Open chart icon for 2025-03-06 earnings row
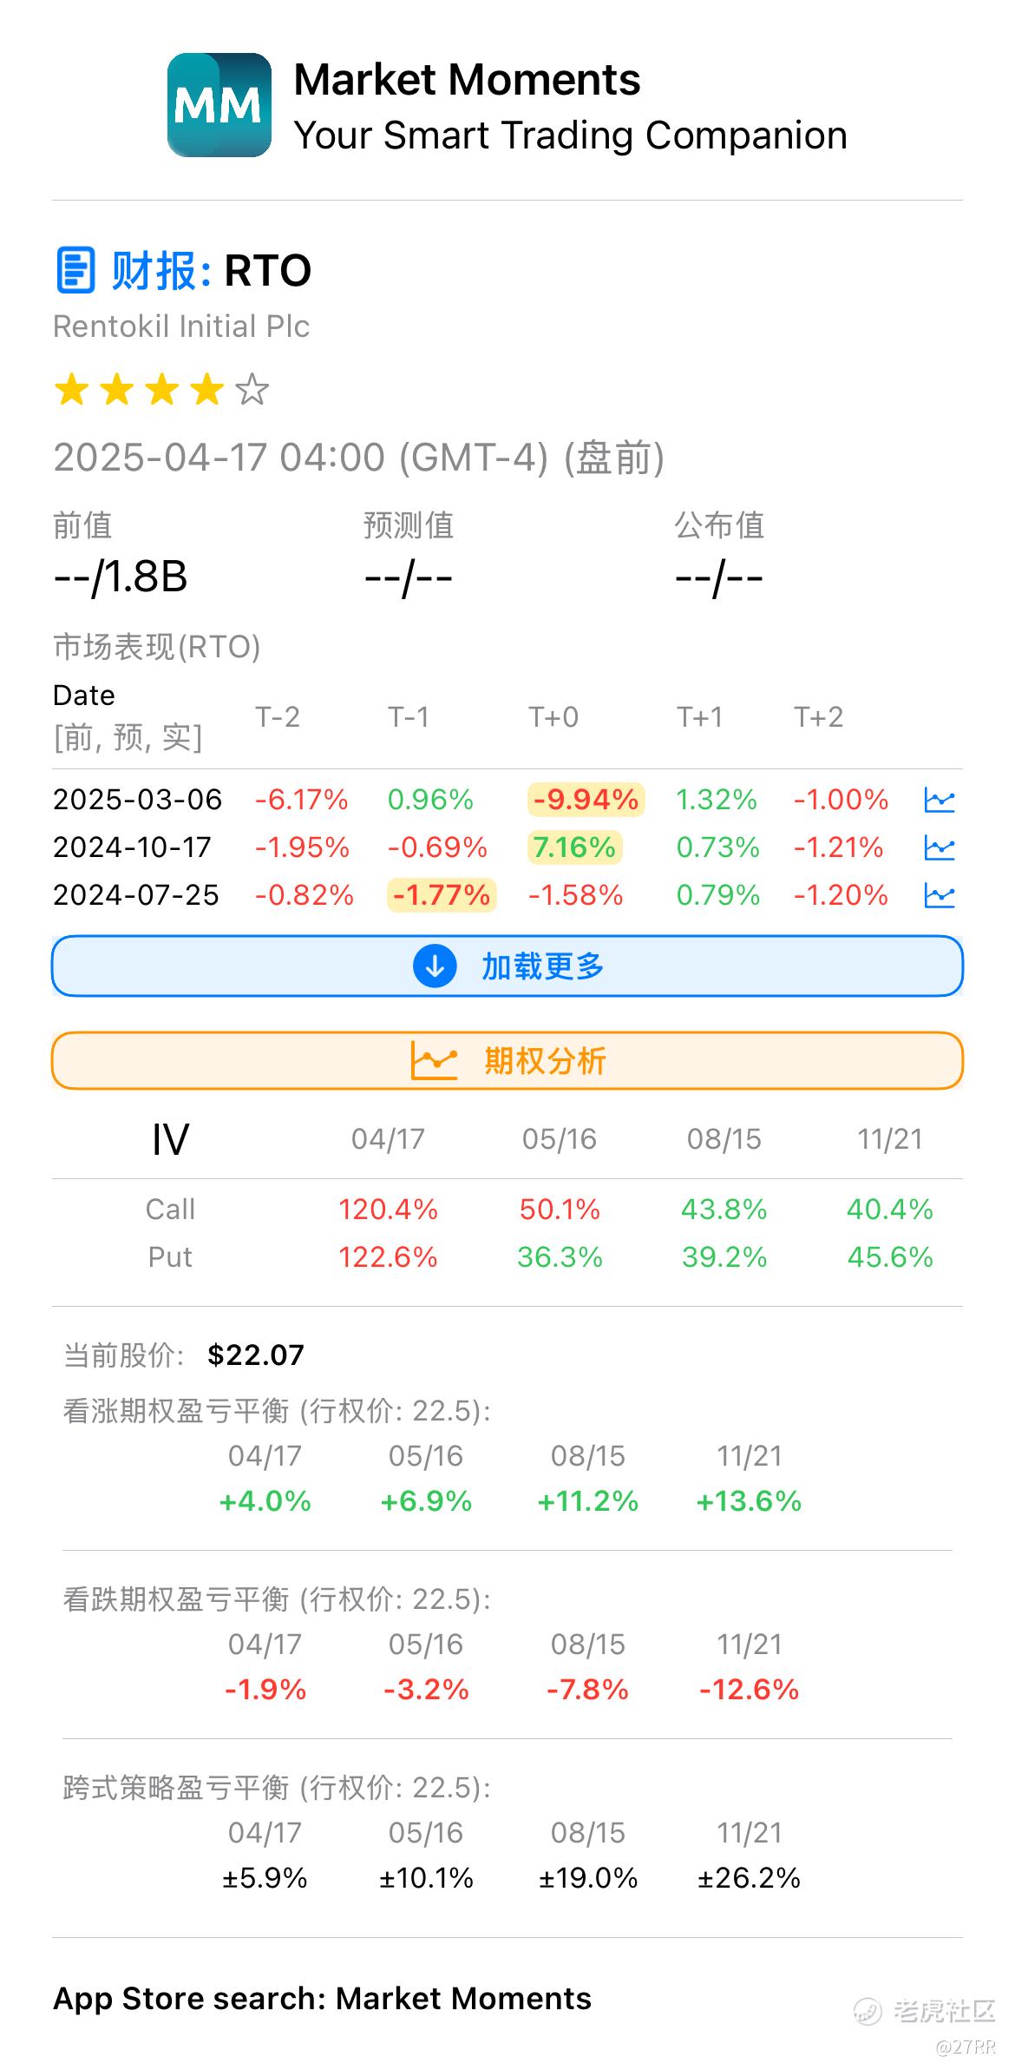Viewport: 1015px width, 2070px height. [x=939, y=800]
